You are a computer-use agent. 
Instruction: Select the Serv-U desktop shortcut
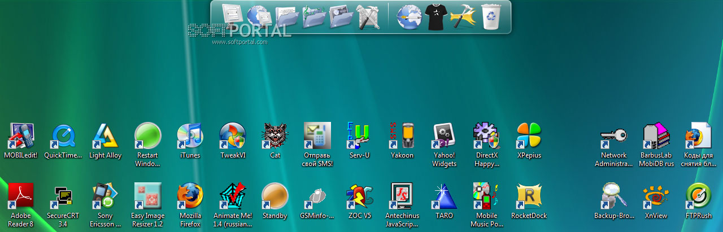point(359,141)
